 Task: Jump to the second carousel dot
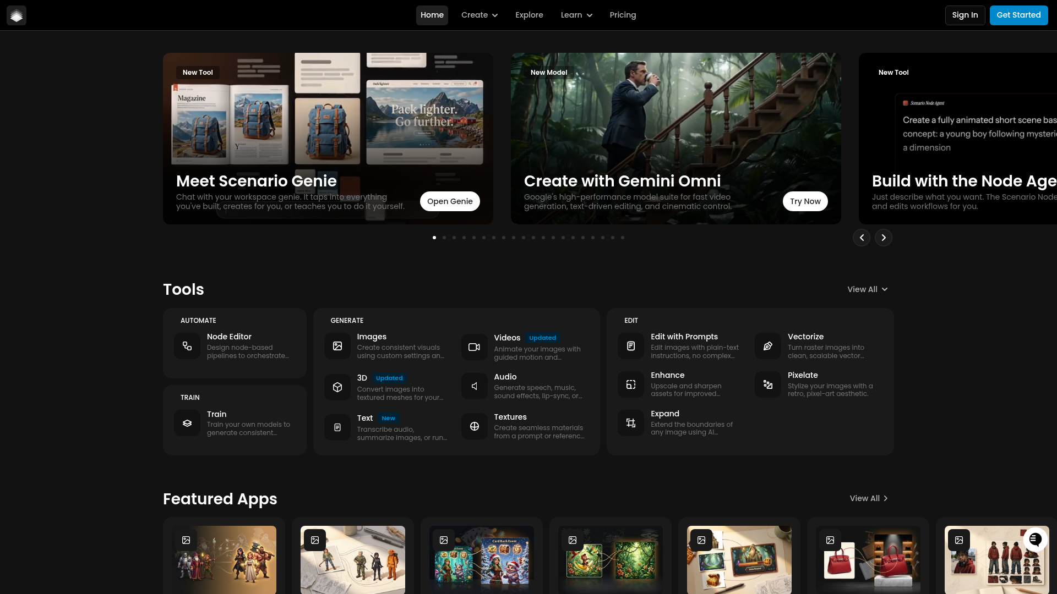(x=444, y=238)
